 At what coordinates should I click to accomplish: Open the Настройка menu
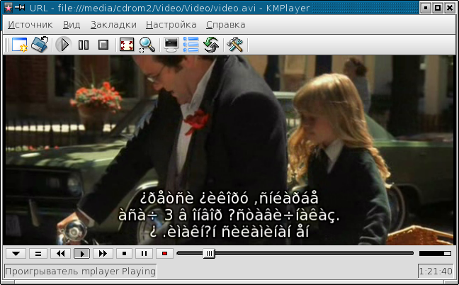(171, 25)
